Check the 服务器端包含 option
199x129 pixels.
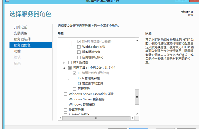pyautogui.click(x=79, y=52)
